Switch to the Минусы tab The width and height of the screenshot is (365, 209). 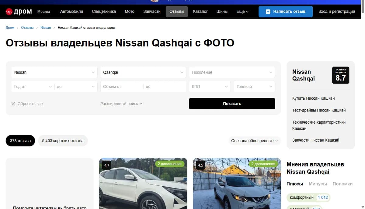(x=318, y=184)
